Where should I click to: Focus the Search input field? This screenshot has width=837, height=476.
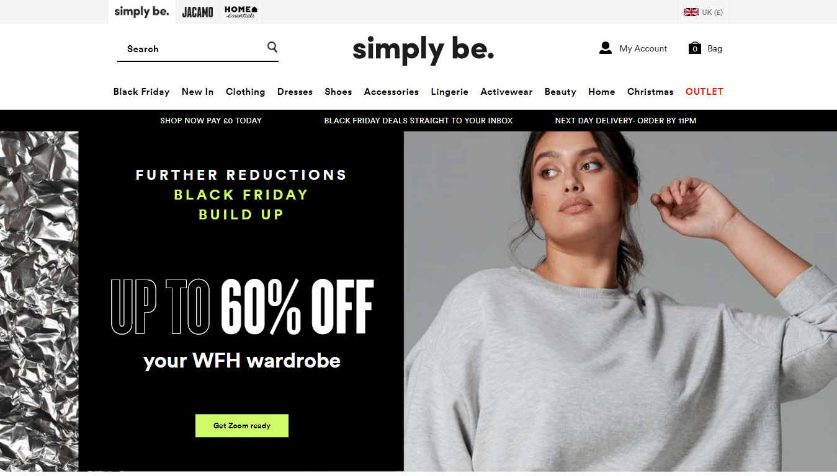[x=192, y=49]
